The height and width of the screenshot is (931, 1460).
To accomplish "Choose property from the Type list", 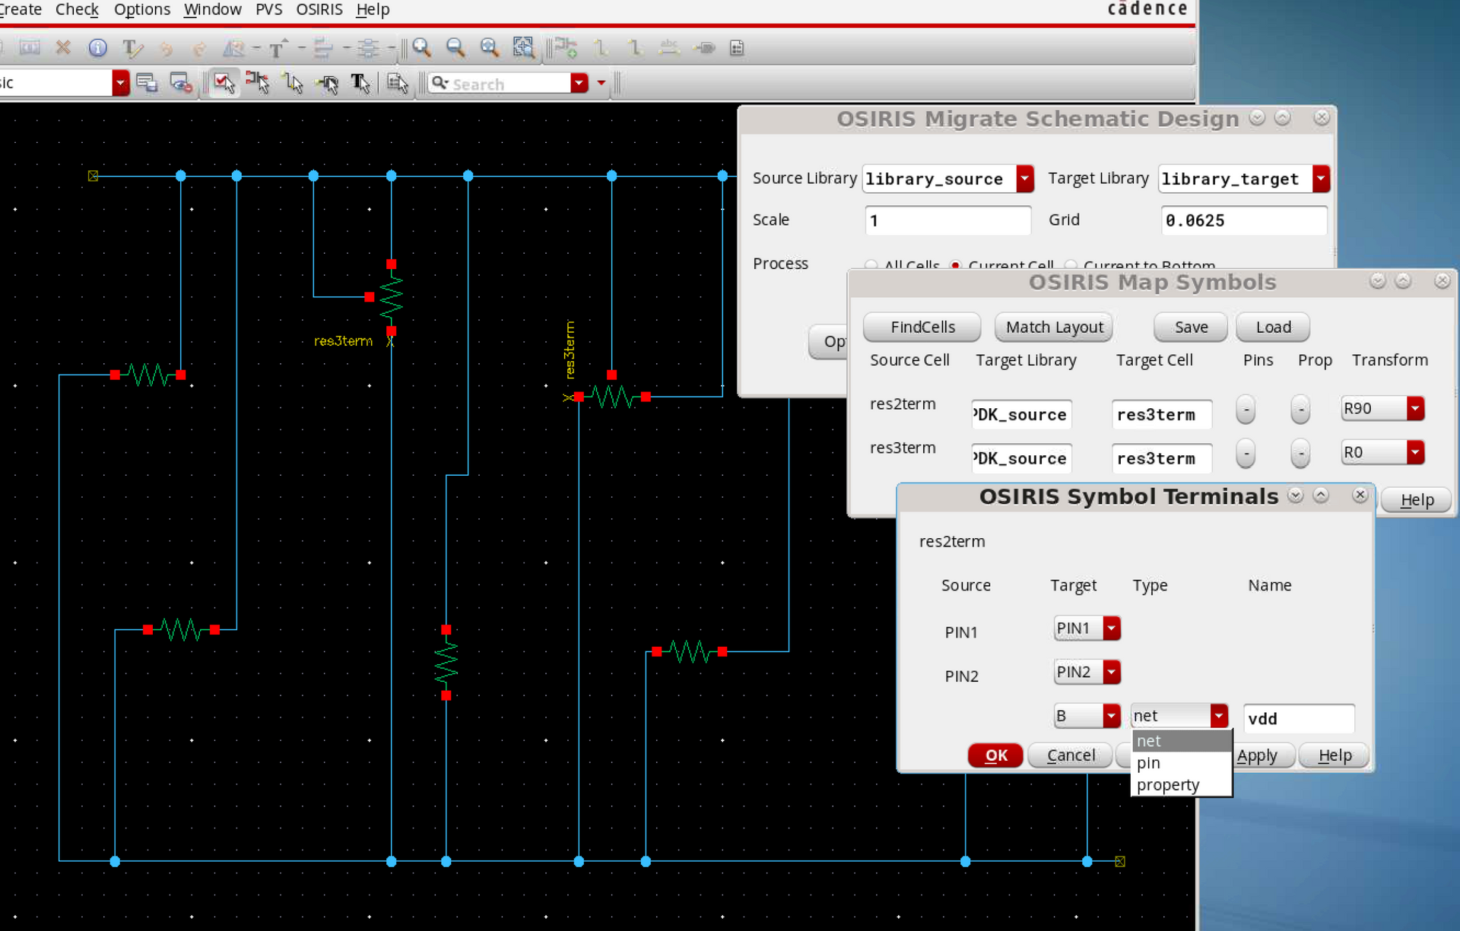I will pyautogui.click(x=1181, y=785).
